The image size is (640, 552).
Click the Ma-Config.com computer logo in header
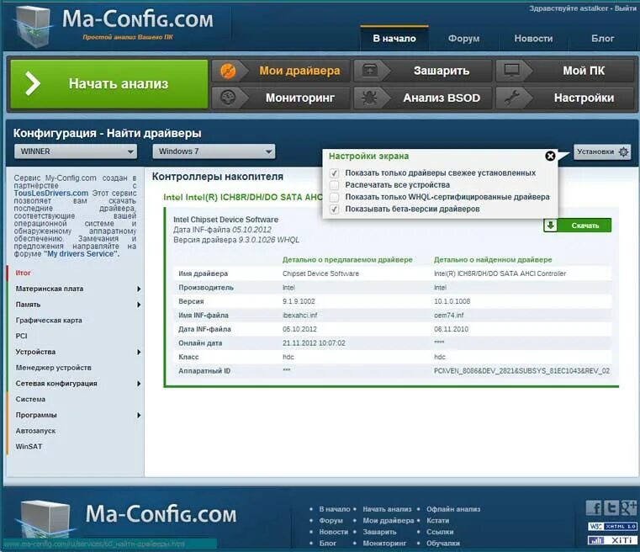pos(34,26)
